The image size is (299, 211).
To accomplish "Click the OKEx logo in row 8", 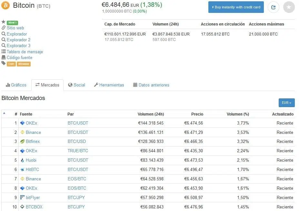I will [22, 188].
